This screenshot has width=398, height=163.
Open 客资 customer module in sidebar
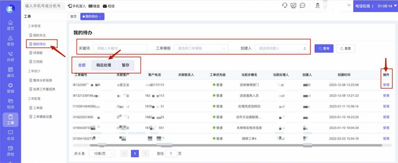tap(10, 41)
